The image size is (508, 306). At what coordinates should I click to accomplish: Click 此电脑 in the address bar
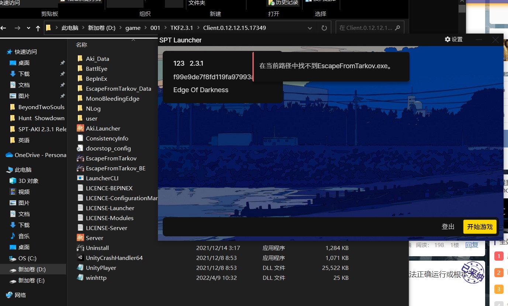tap(70, 28)
